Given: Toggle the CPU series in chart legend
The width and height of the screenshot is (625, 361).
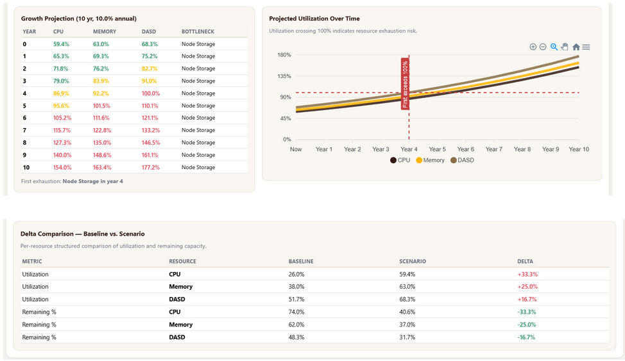Looking at the screenshot, I should coord(400,160).
